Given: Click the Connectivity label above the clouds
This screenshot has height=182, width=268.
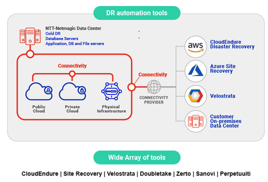Looking at the screenshot, I should [x=72, y=66].
